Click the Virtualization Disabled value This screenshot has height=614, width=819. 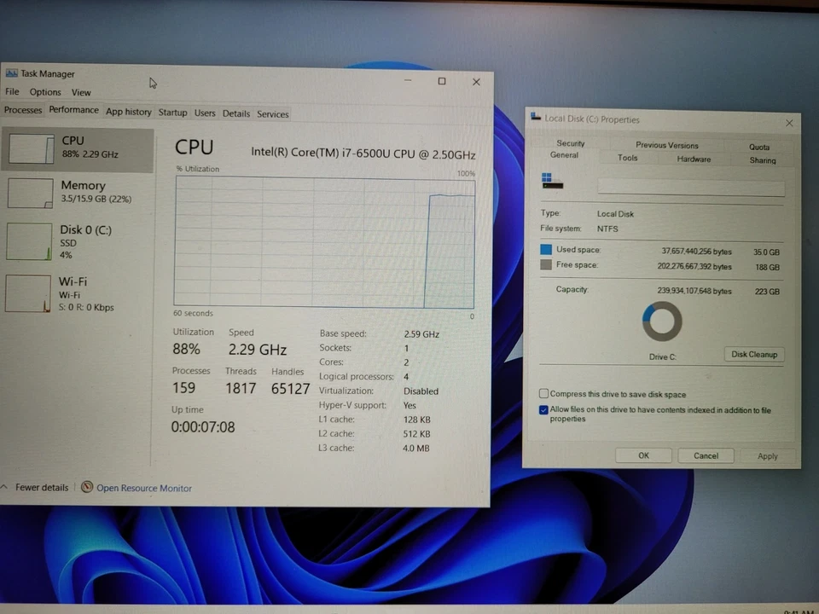[421, 391]
